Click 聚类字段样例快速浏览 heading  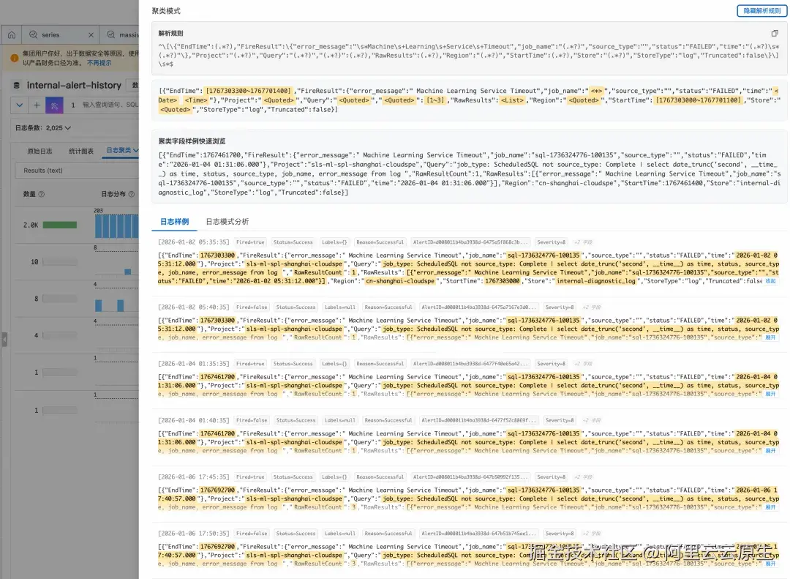click(x=192, y=141)
